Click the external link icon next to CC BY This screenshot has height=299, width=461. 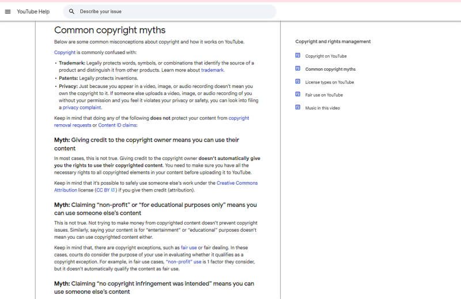pos(113,190)
